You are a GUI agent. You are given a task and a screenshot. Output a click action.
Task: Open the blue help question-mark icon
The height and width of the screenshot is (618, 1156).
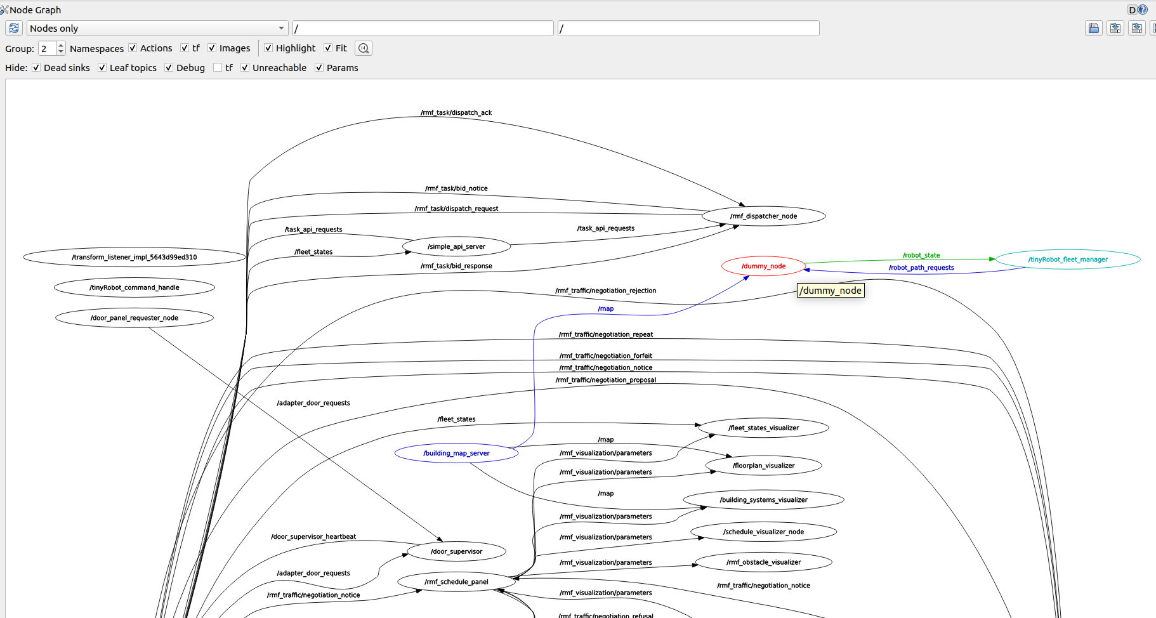click(1143, 10)
